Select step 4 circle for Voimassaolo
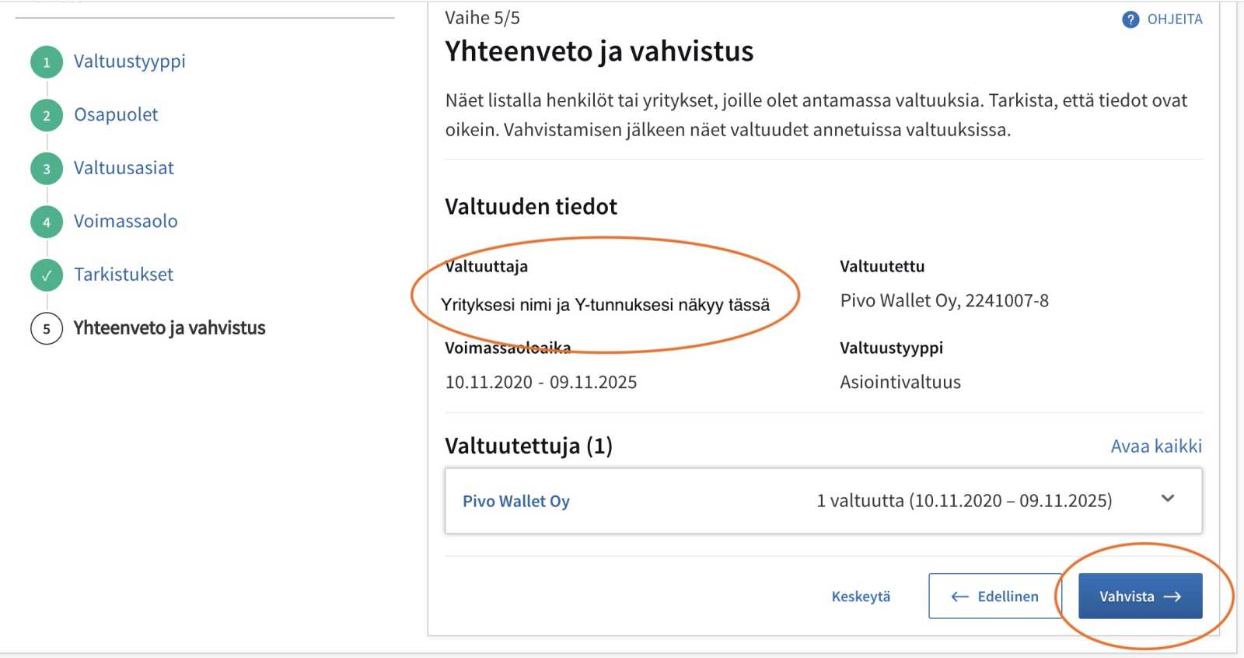 click(x=47, y=222)
